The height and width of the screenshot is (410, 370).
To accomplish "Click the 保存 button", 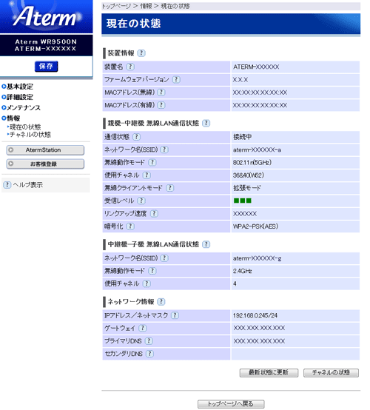I will click(x=47, y=67).
